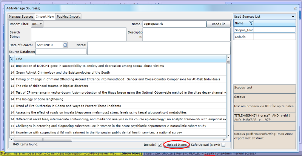Click the right arrow of the horizontal scrollbar
302x156 pixels.
(x=224, y=139)
